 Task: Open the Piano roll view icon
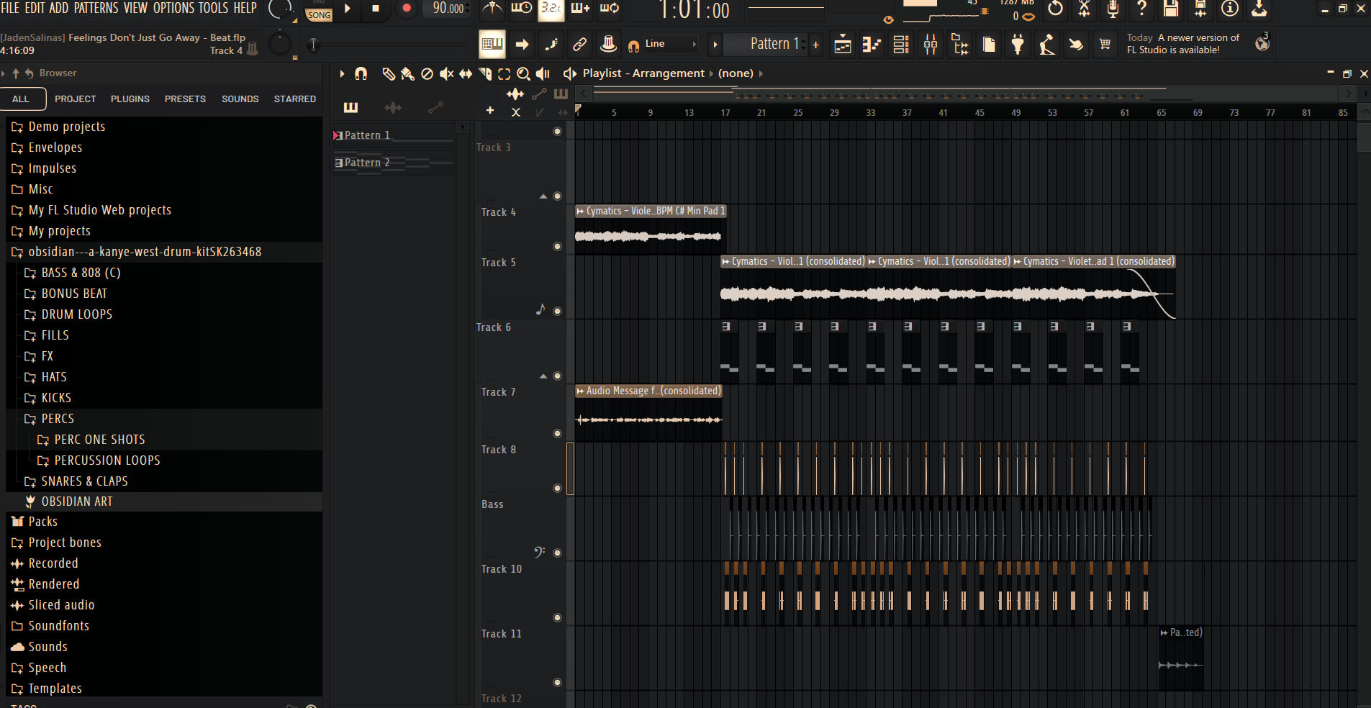[872, 45]
